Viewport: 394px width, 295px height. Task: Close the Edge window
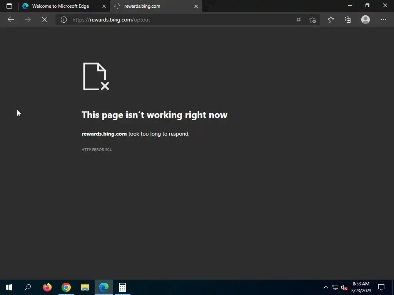point(385,5)
